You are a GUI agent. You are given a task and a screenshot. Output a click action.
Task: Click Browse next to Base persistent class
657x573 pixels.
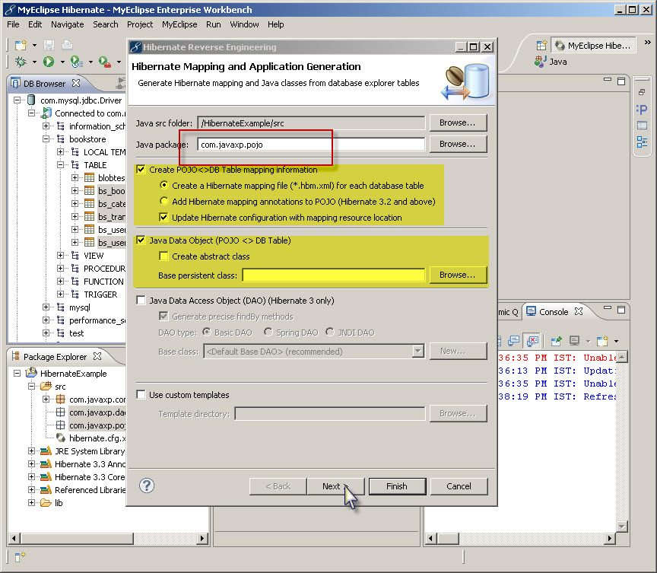pyautogui.click(x=457, y=273)
